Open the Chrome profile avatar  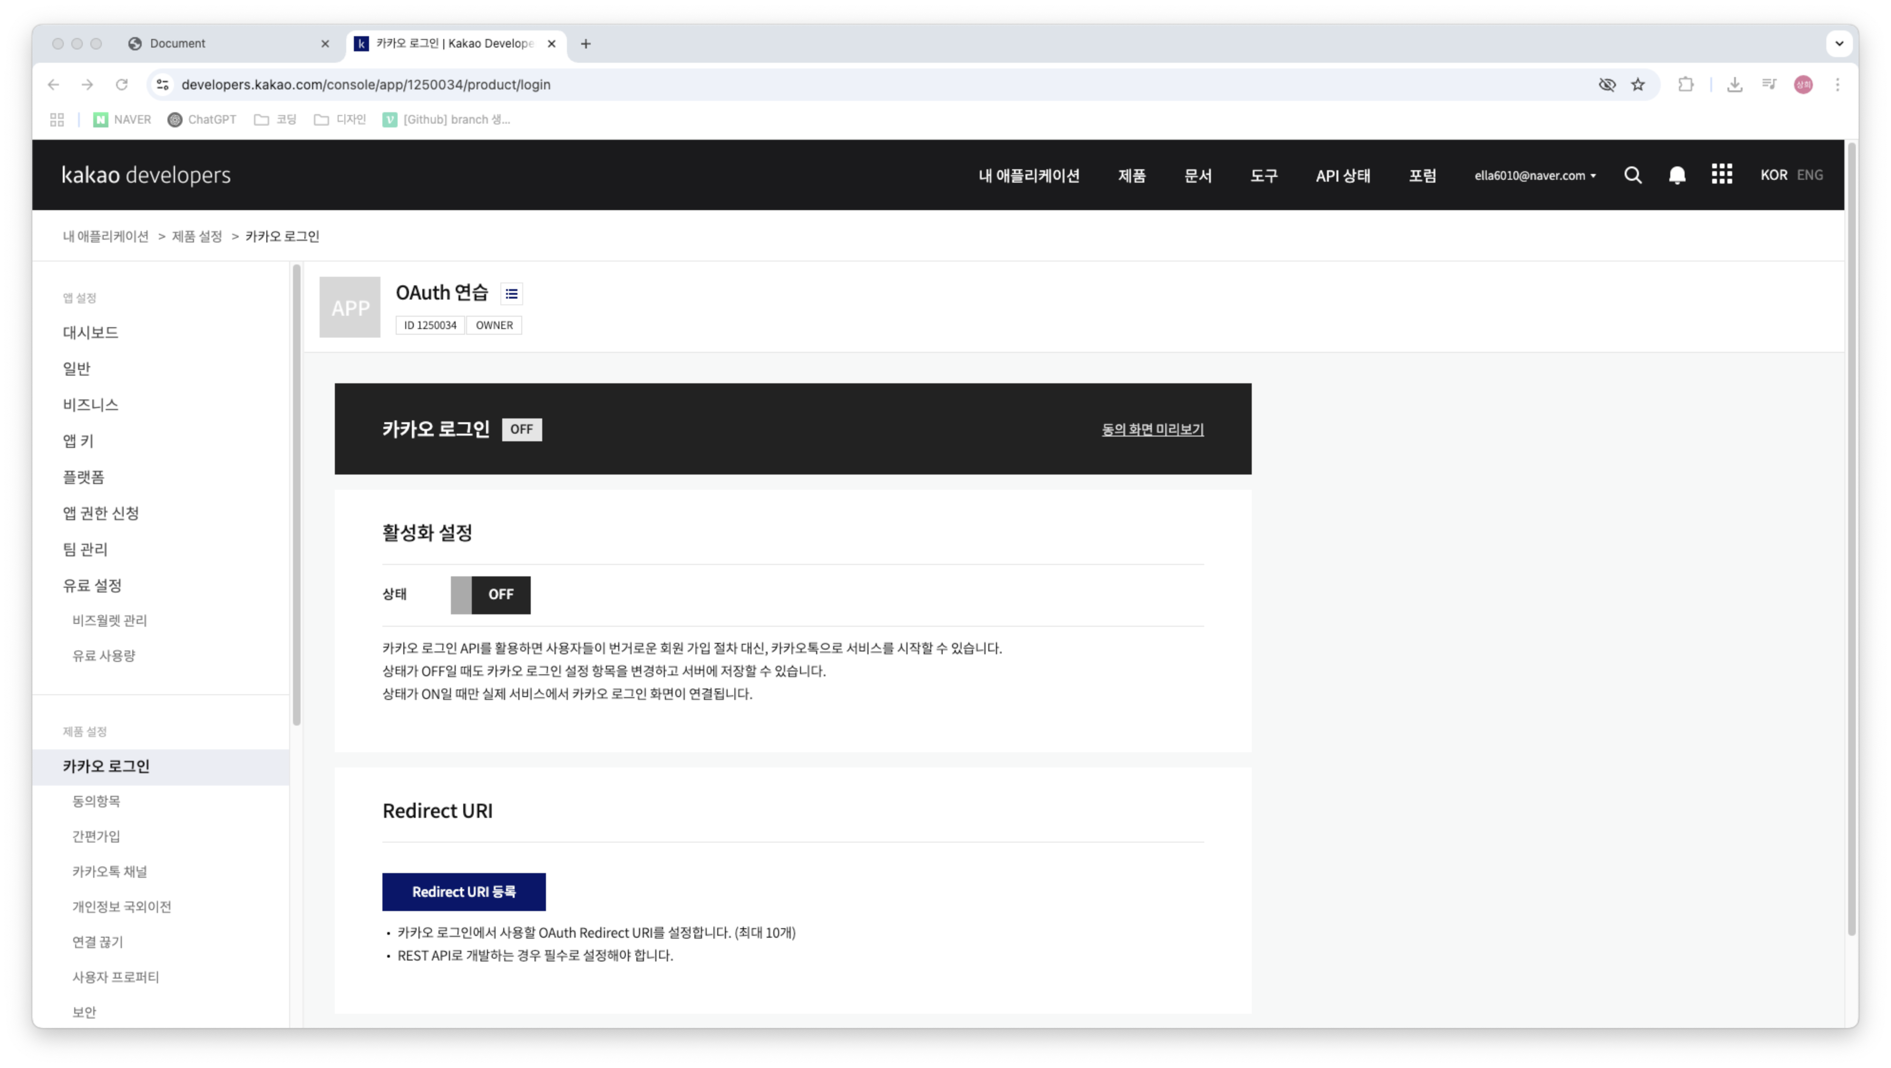pyautogui.click(x=1803, y=85)
